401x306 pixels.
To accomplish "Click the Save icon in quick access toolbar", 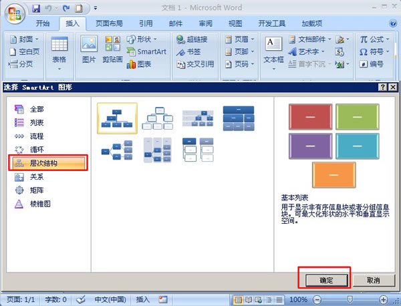I will [x=36, y=9].
